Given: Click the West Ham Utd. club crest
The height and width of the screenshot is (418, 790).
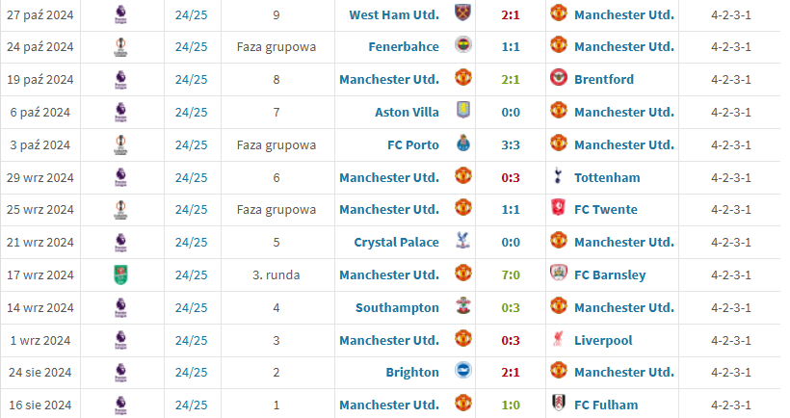Looking at the screenshot, I should click(463, 13).
